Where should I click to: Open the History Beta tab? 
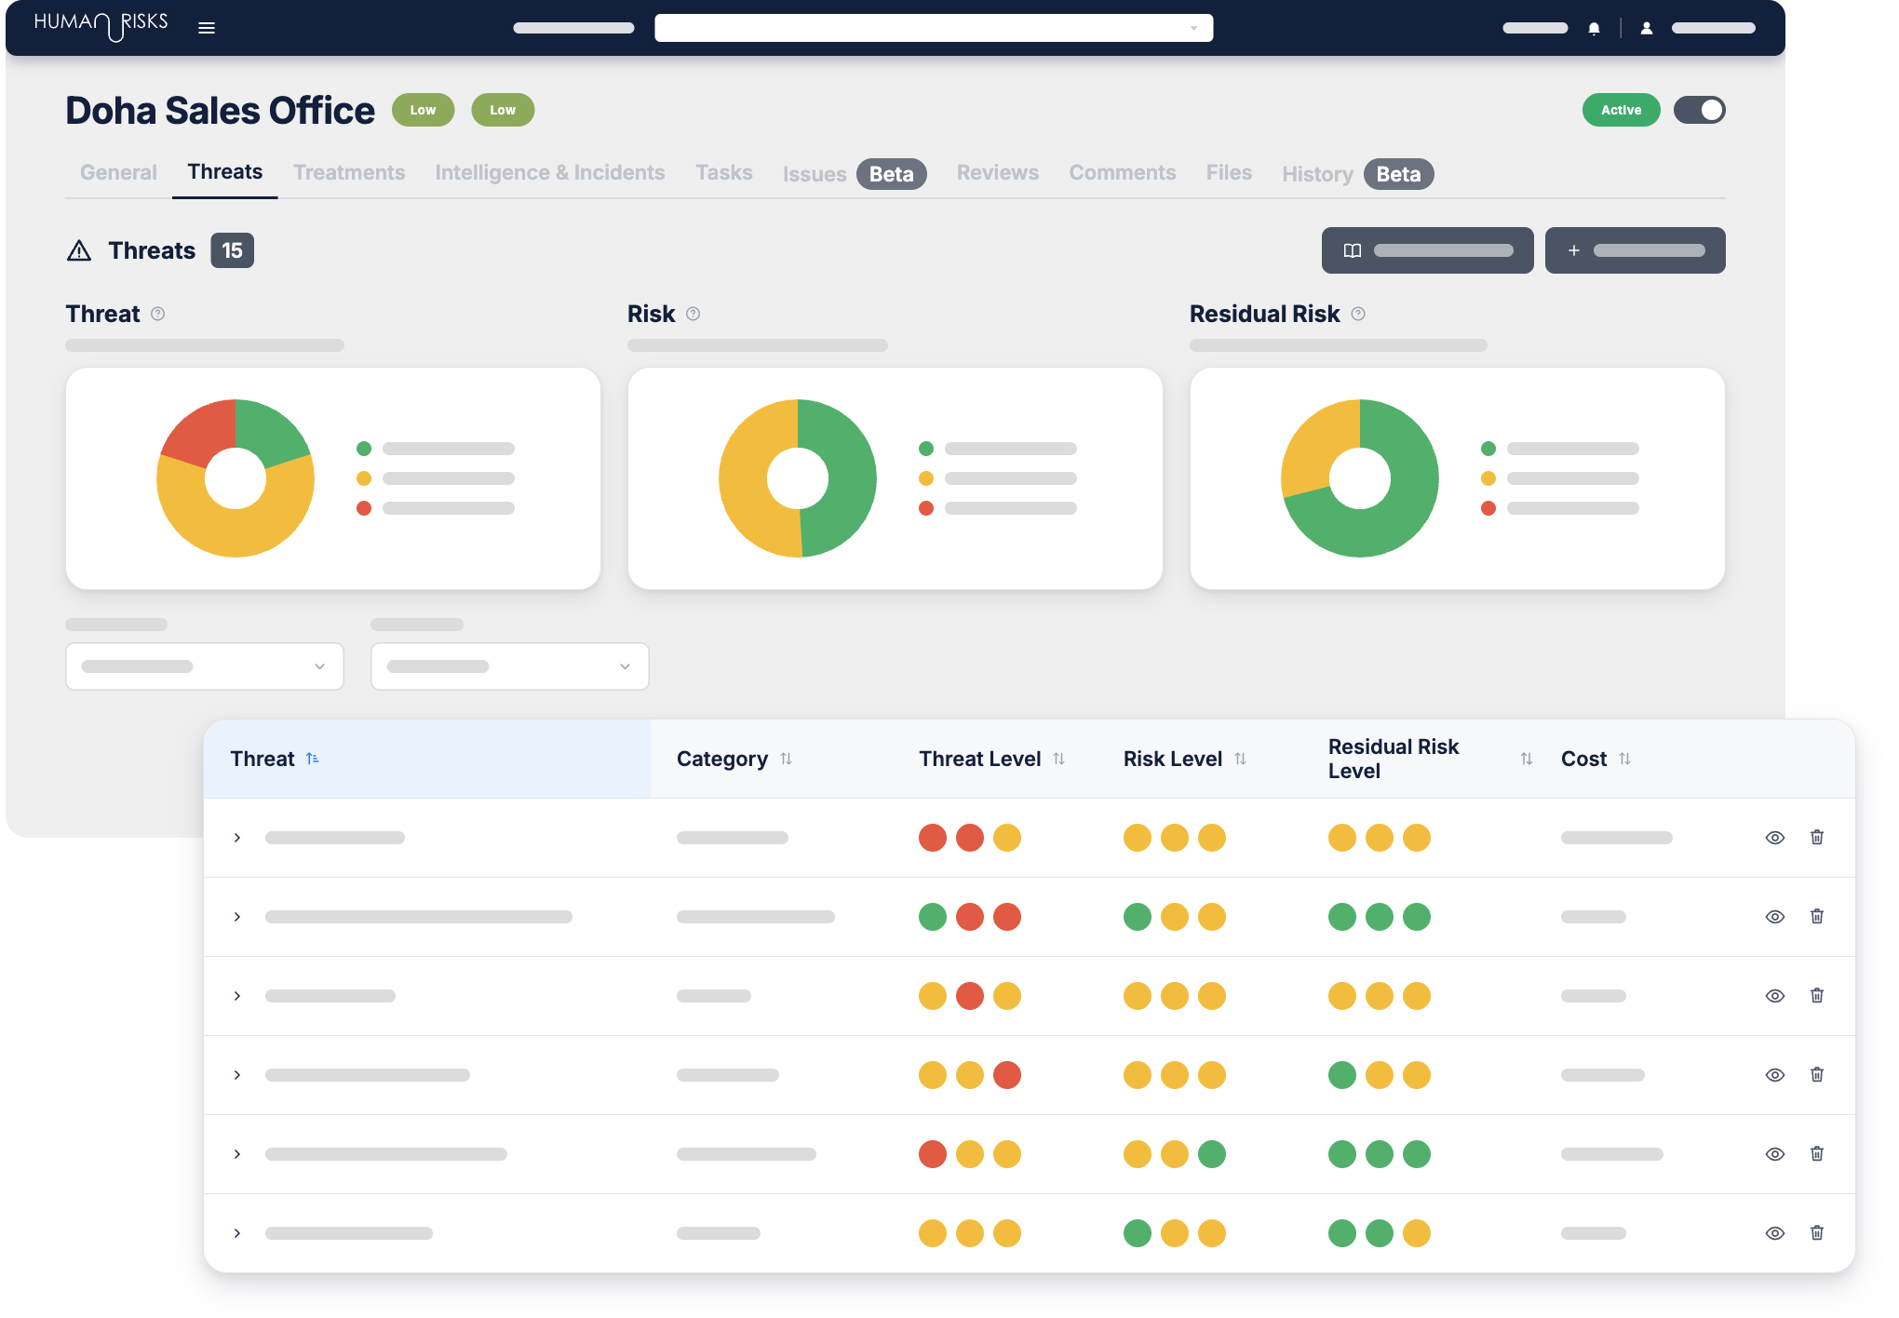[x=1358, y=174]
